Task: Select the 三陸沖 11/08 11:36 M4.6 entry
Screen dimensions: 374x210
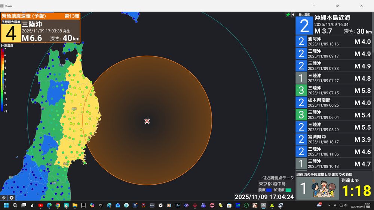Action: (x=334, y=151)
